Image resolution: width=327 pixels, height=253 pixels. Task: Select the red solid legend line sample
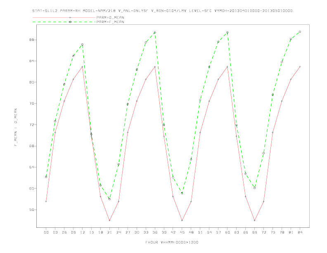(64, 17)
